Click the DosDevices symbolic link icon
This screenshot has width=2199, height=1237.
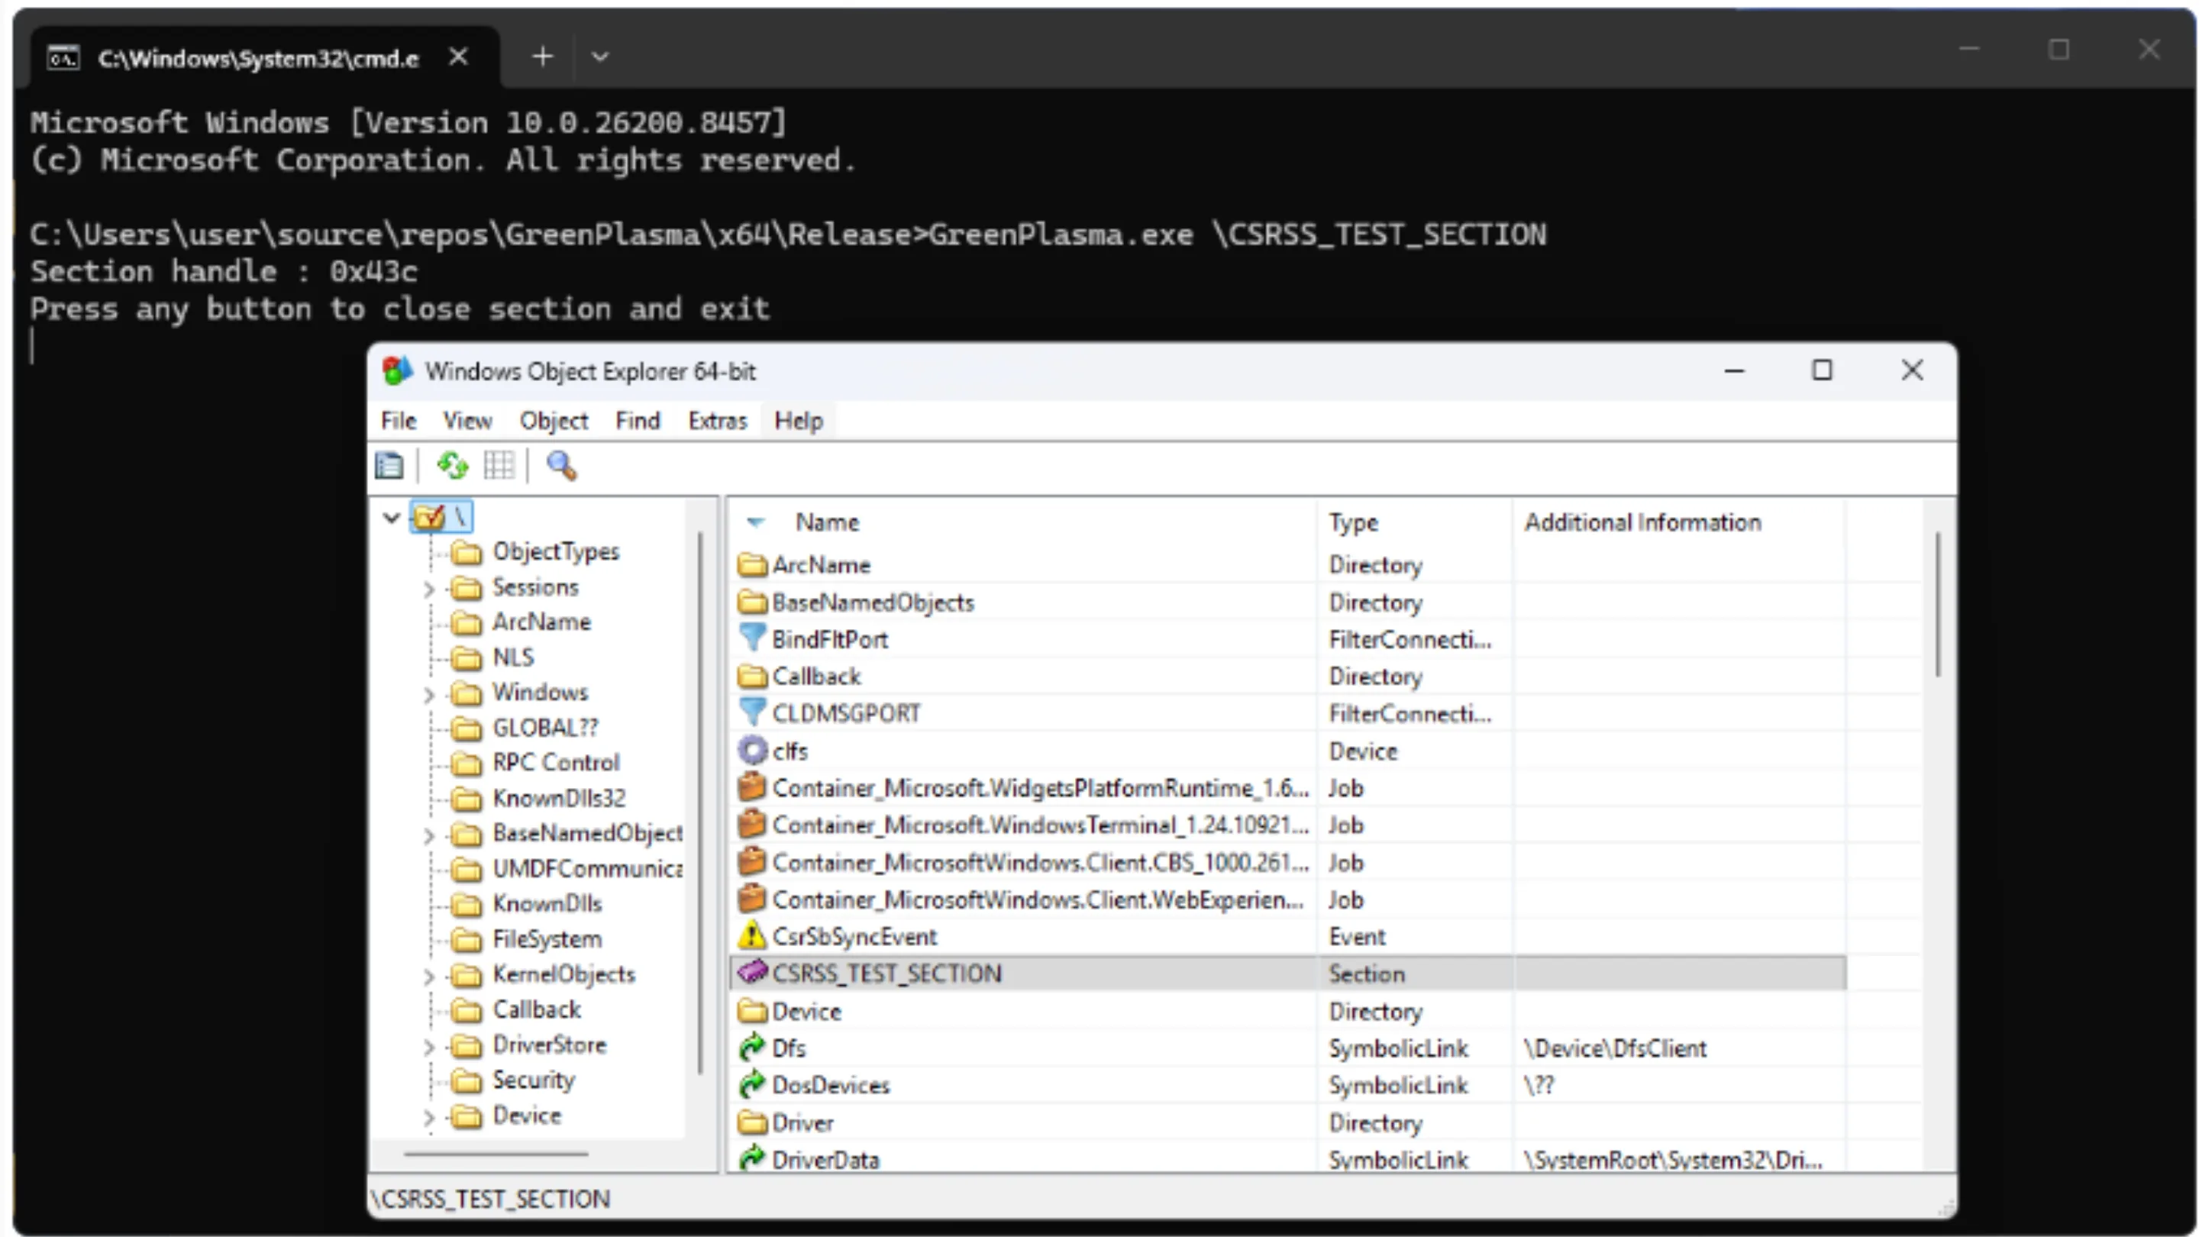point(752,1084)
